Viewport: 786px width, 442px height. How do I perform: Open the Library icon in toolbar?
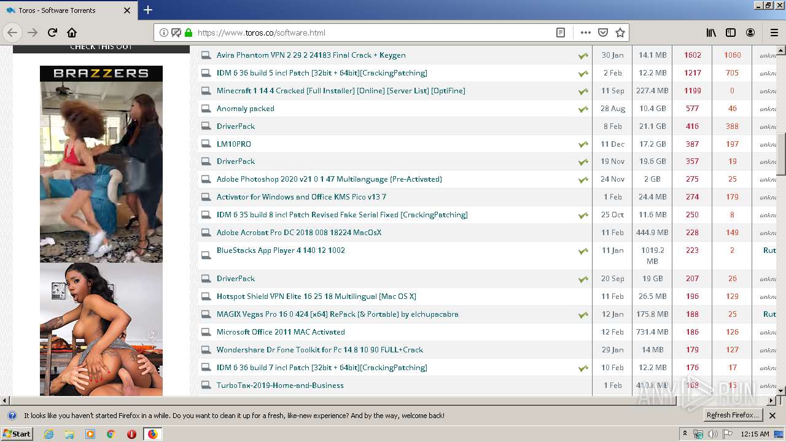(x=711, y=33)
